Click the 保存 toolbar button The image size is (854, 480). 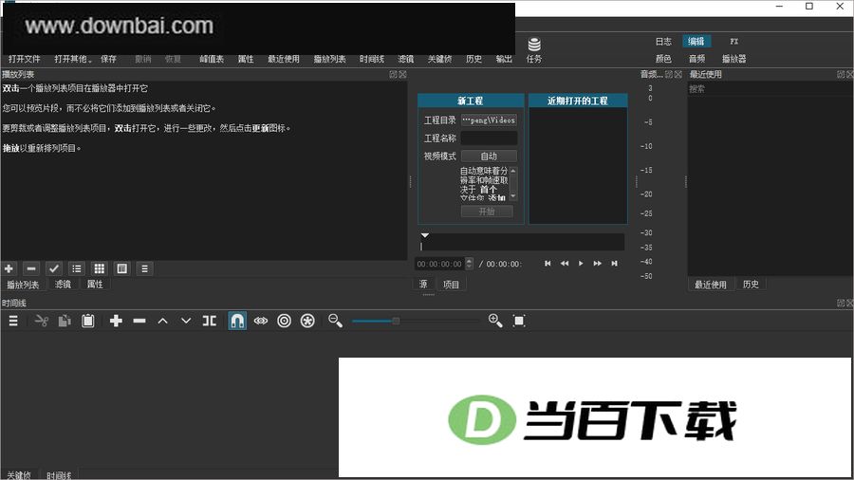(x=108, y=59)
